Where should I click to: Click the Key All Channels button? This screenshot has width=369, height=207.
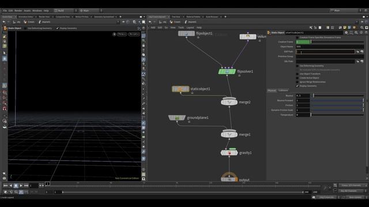click(351, 191)
